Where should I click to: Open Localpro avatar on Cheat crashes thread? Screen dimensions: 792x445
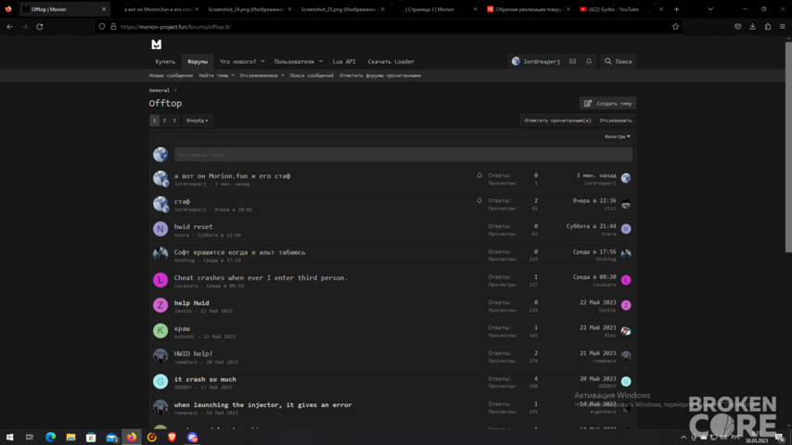pos(160,280)
